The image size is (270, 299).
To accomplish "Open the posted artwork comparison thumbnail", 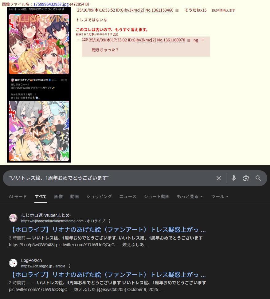I will tap(39, 85).
